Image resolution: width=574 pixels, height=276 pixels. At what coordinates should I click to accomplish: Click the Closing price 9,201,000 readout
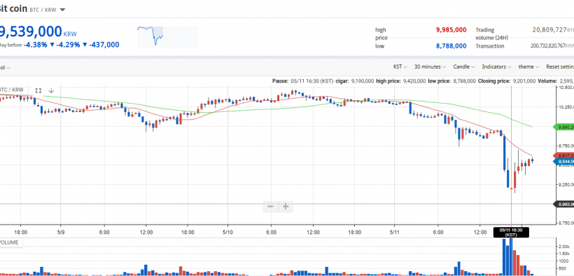(x=507, y=81)
